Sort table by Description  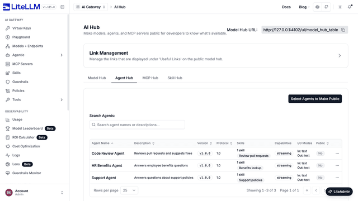(144, 143)
